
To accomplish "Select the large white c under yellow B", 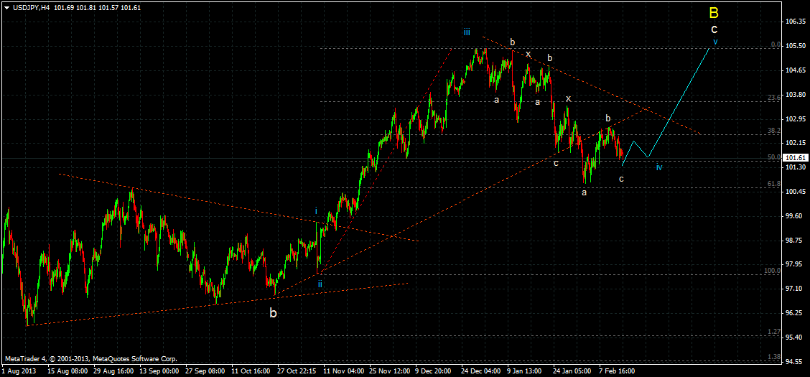I will click(714, 29).
